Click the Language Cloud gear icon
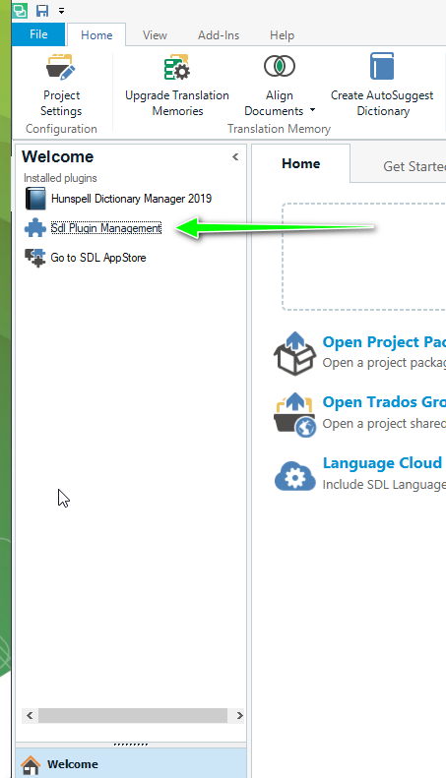Viewport: 446px width, 778px height. [295, 475]
